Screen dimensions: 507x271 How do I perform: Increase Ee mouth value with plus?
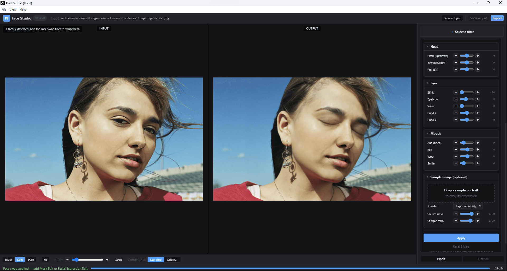coord(478,149)
